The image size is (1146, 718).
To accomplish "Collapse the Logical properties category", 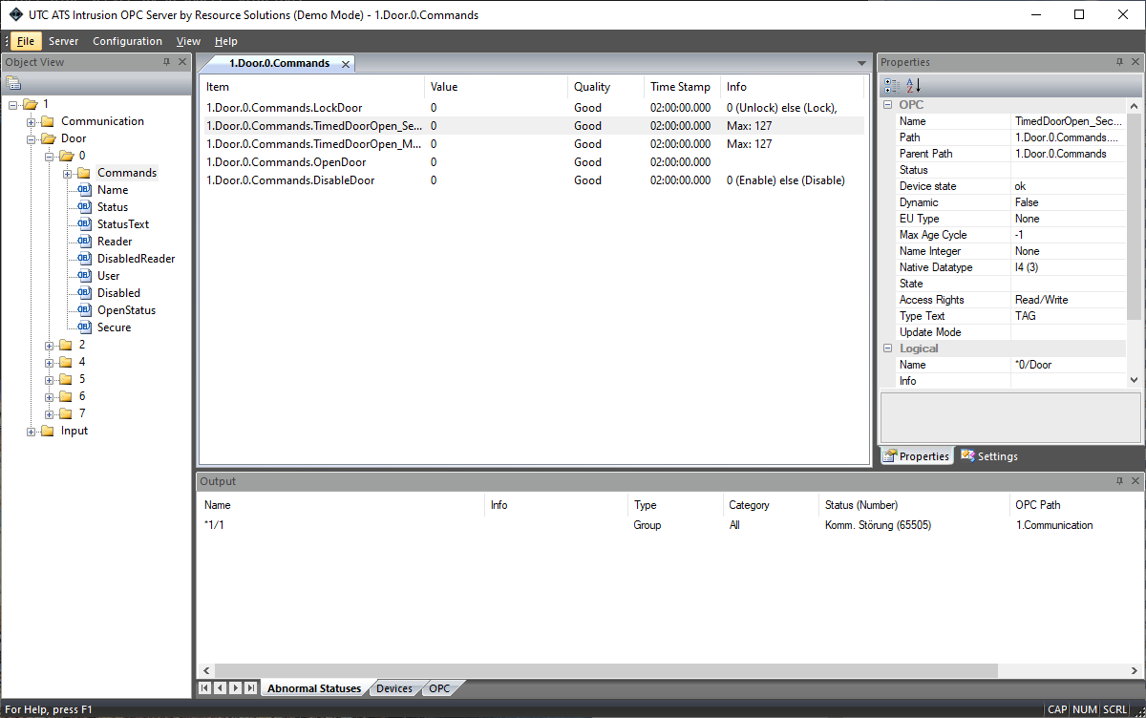I will [x=887, y=348].
